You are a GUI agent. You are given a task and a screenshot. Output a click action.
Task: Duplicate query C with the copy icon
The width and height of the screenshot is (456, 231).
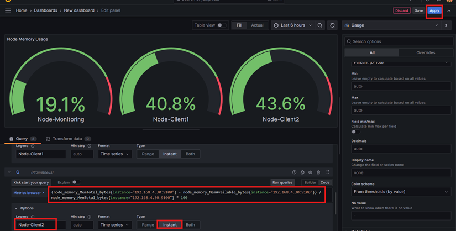click(302, 172)
